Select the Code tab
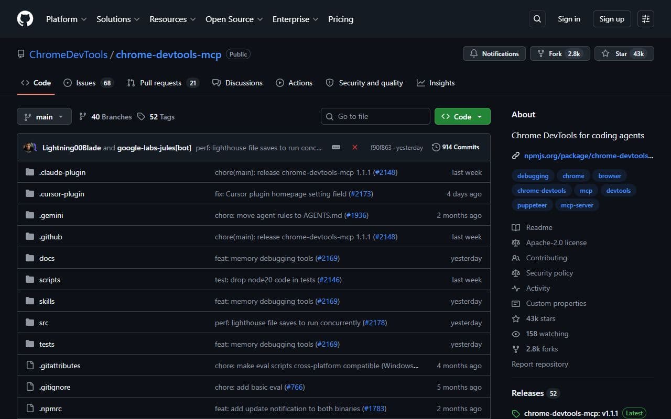The image size is (671, 419). (36, 83)
